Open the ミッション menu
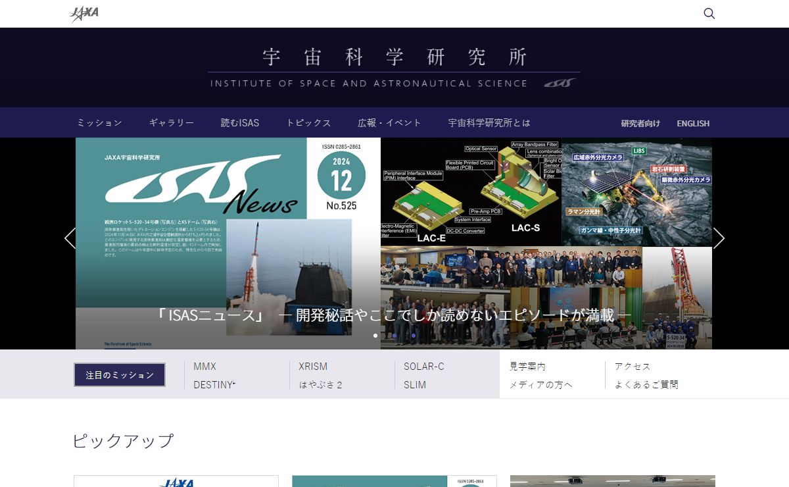789x487 pixels. coord(99,123)
